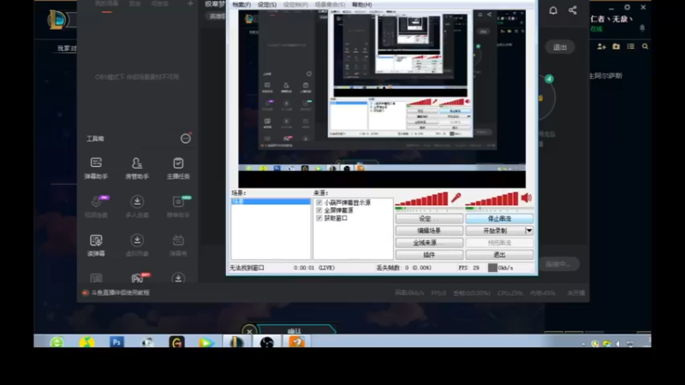Add a new scene tab with plus icon
Screen dimensions: 685x385
[x=190, y=3]
